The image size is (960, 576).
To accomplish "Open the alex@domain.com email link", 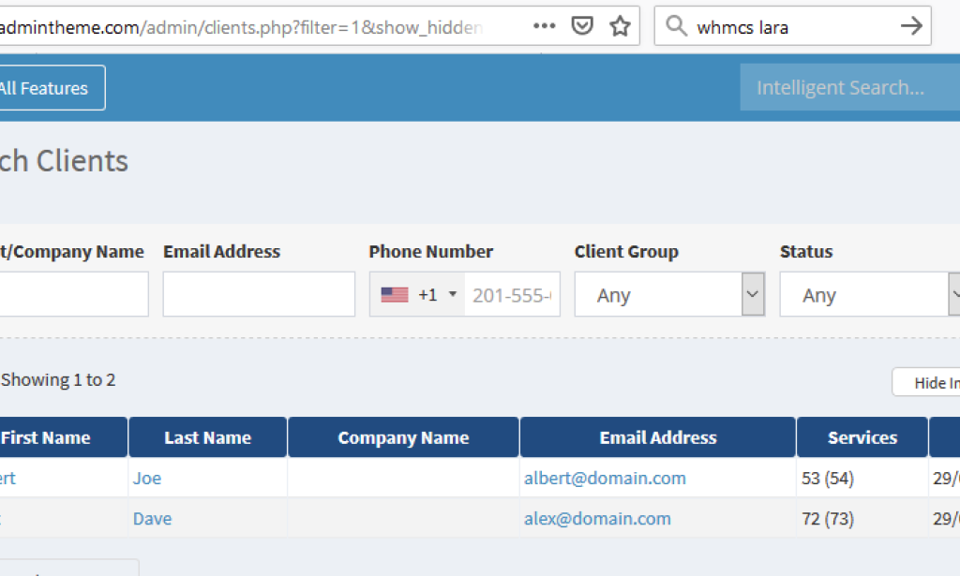I will tap(597, 518).
